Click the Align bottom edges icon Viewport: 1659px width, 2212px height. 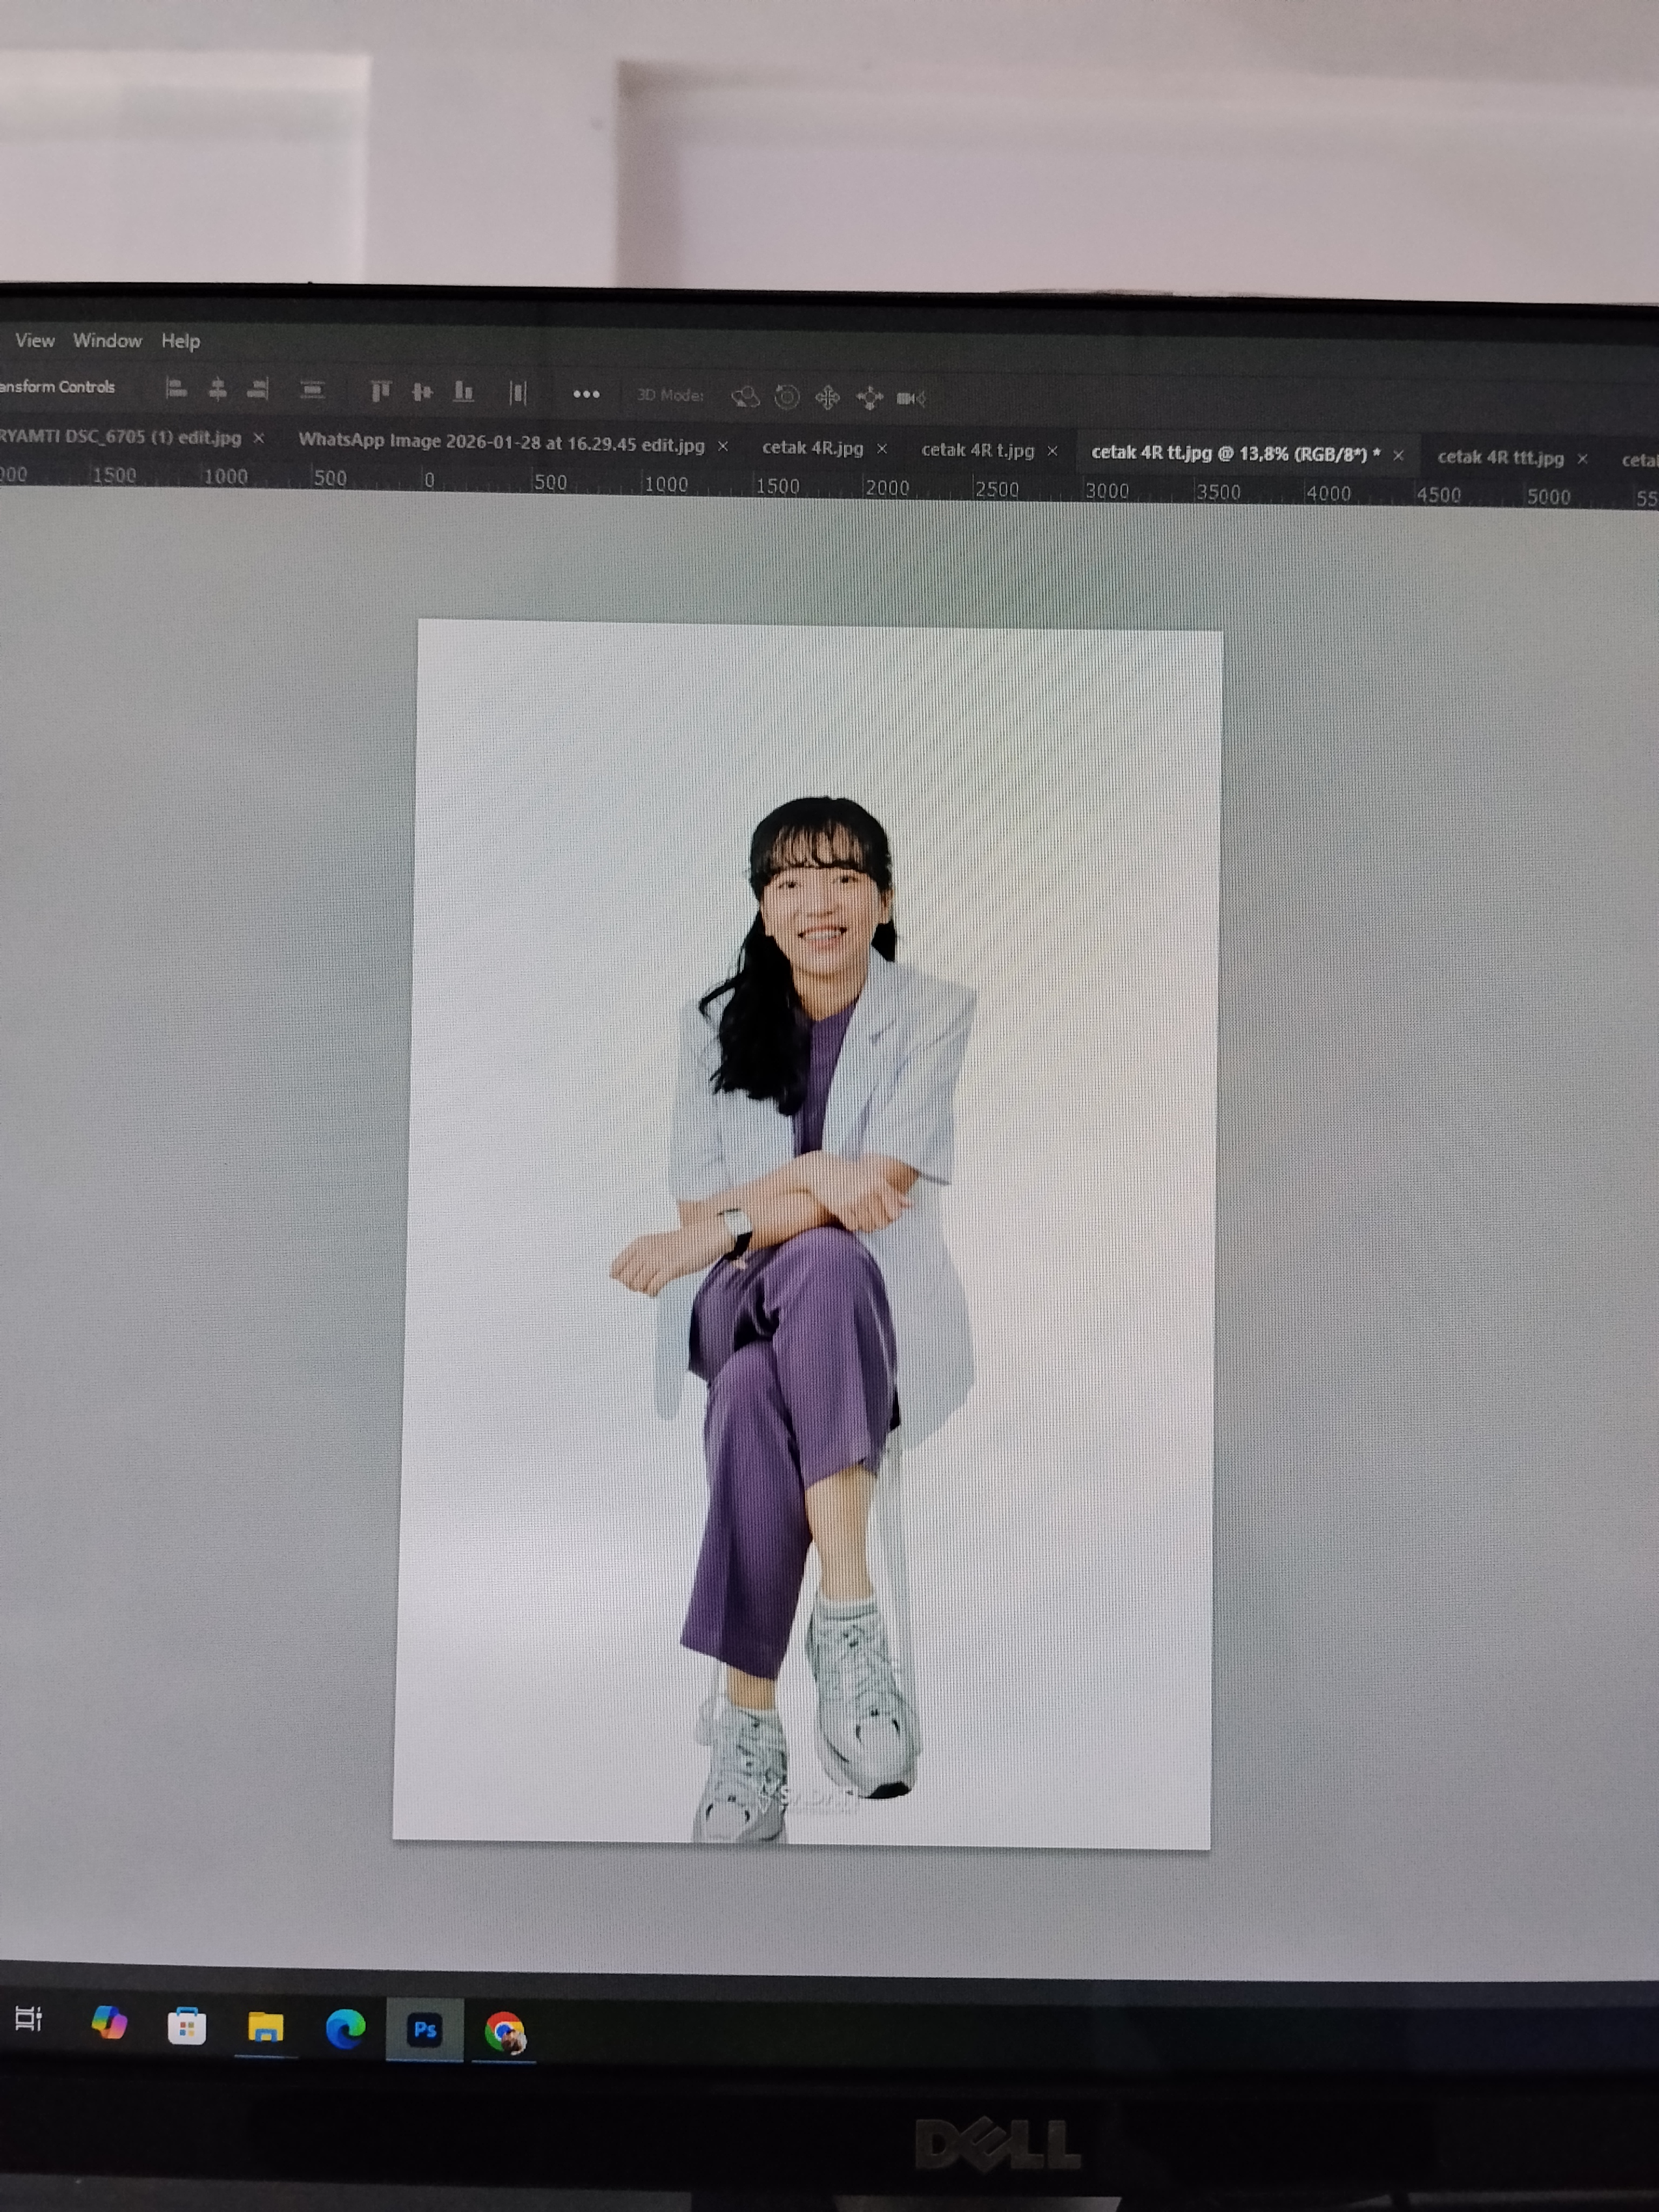(x=463, y=392)
